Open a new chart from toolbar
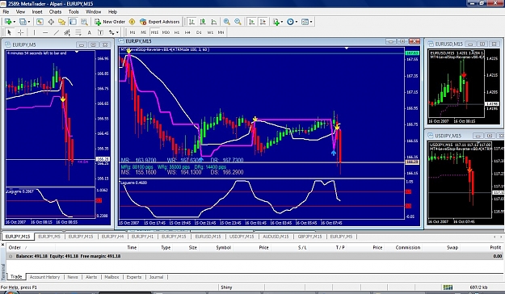This screenshot has height=294, width=505. pos(8,22)
